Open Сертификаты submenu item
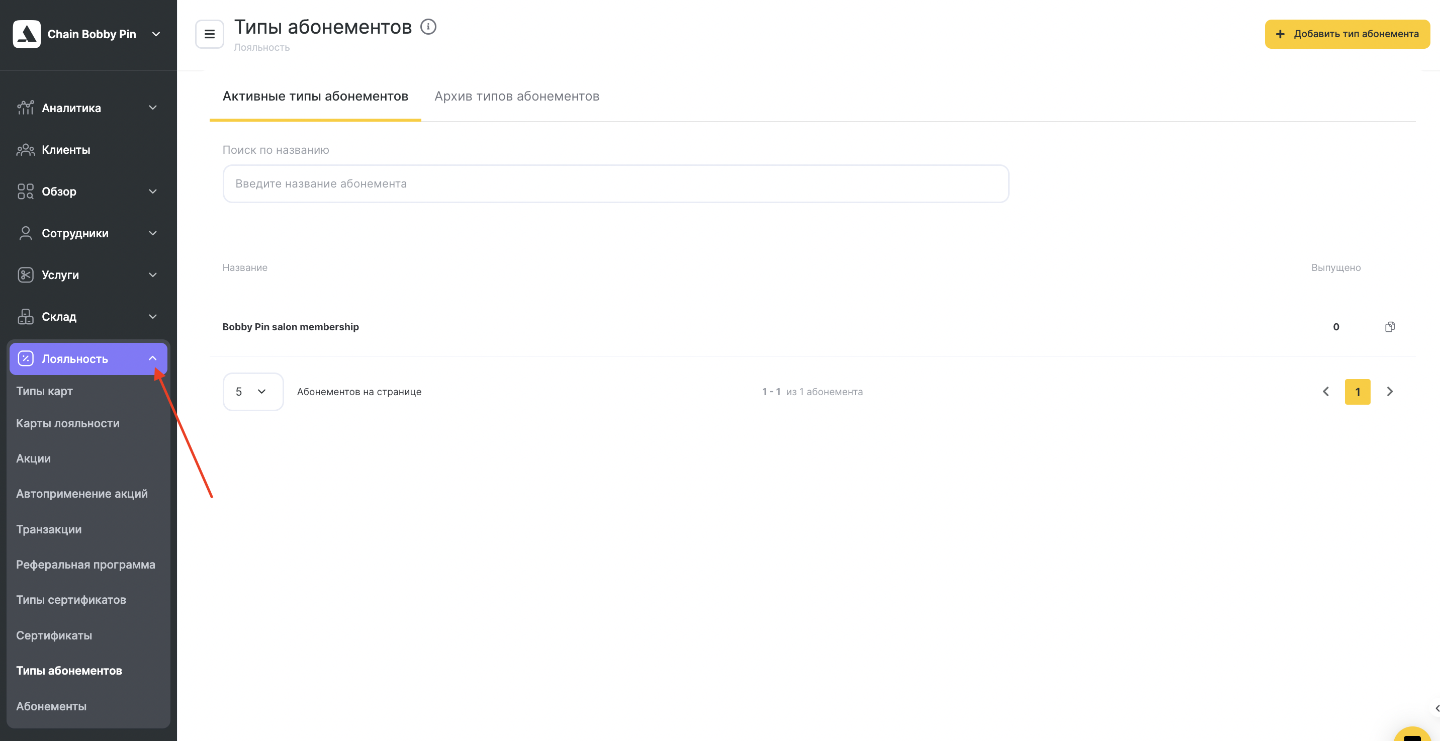The width and height of the screenshot is (1440, 741). click(x=54, y=635)
